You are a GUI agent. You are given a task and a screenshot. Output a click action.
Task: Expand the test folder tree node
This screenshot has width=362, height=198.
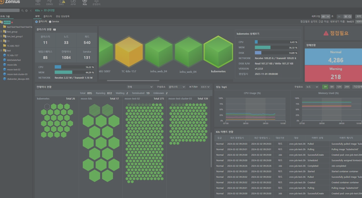1,50
